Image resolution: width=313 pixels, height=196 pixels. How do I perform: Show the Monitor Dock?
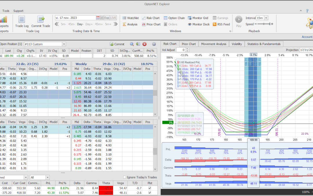(199, 24)
